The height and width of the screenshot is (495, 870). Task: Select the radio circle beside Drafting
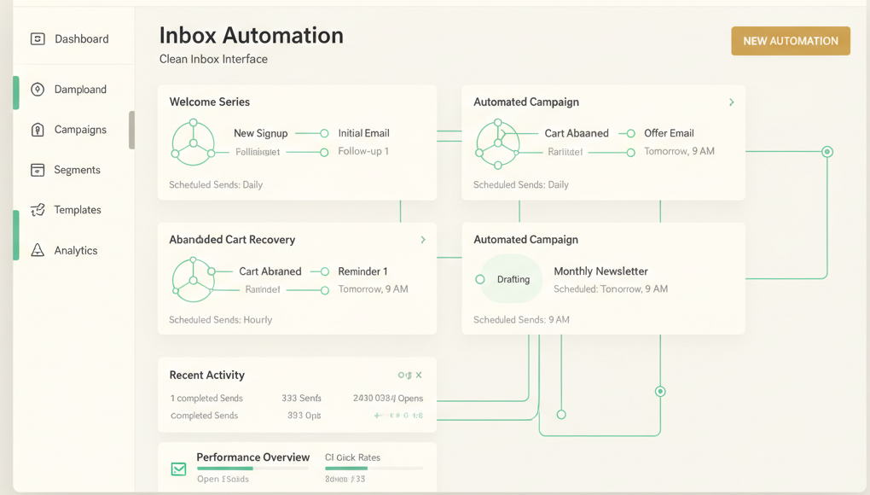pos(480,279)
